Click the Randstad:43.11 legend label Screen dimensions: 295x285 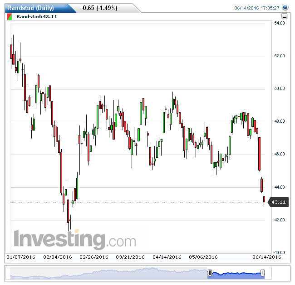tap(37, 16)
